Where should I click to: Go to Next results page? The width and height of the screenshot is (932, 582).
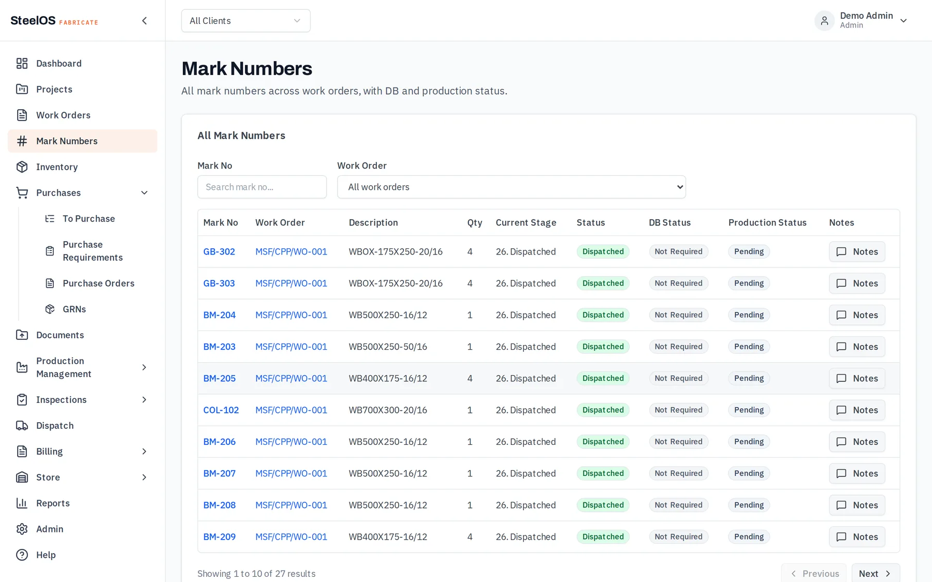click(876, 573)
